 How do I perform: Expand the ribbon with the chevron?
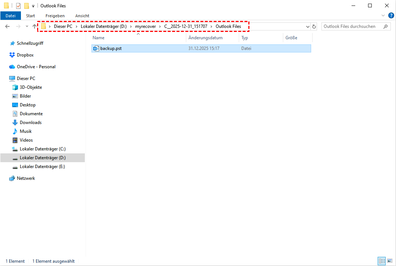(x=383, y=15)
